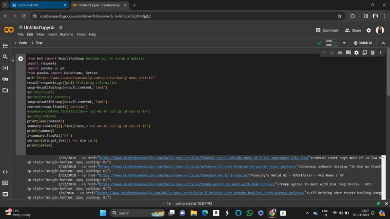Screen dimensions: 390x219
Task: Click the + Code button
Action: pyautogui.click(x=20, y=43)
